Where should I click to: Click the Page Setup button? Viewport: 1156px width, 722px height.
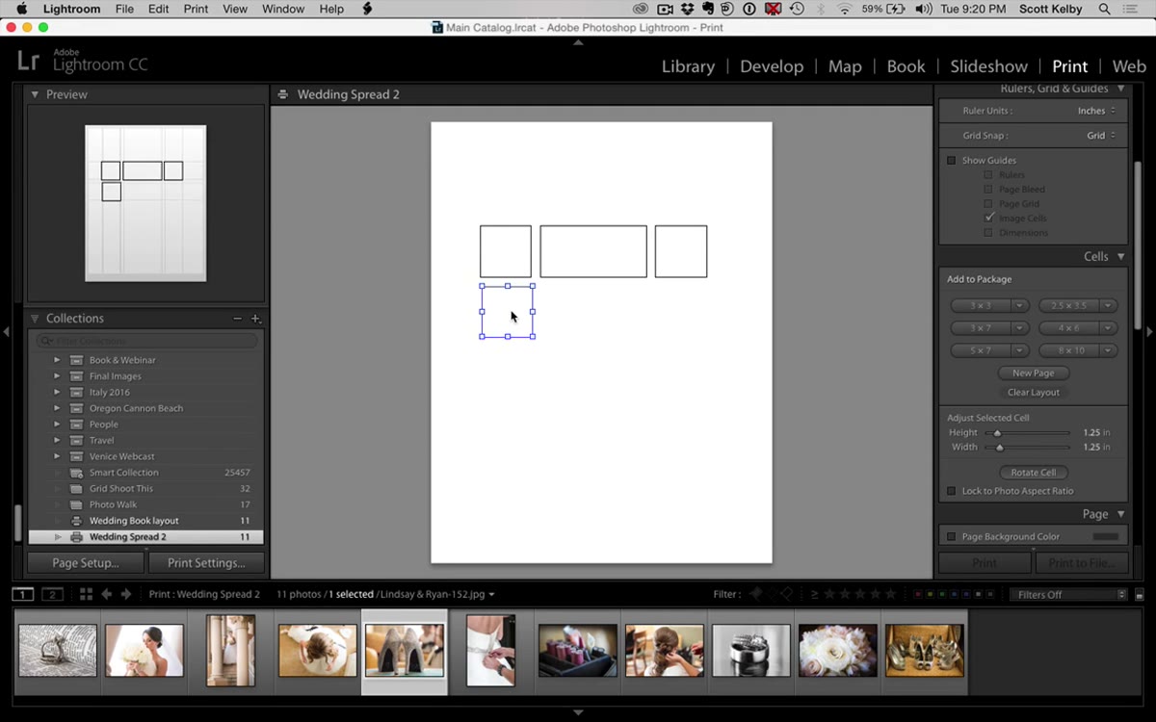pyautogui.click(x=86, y=562)
